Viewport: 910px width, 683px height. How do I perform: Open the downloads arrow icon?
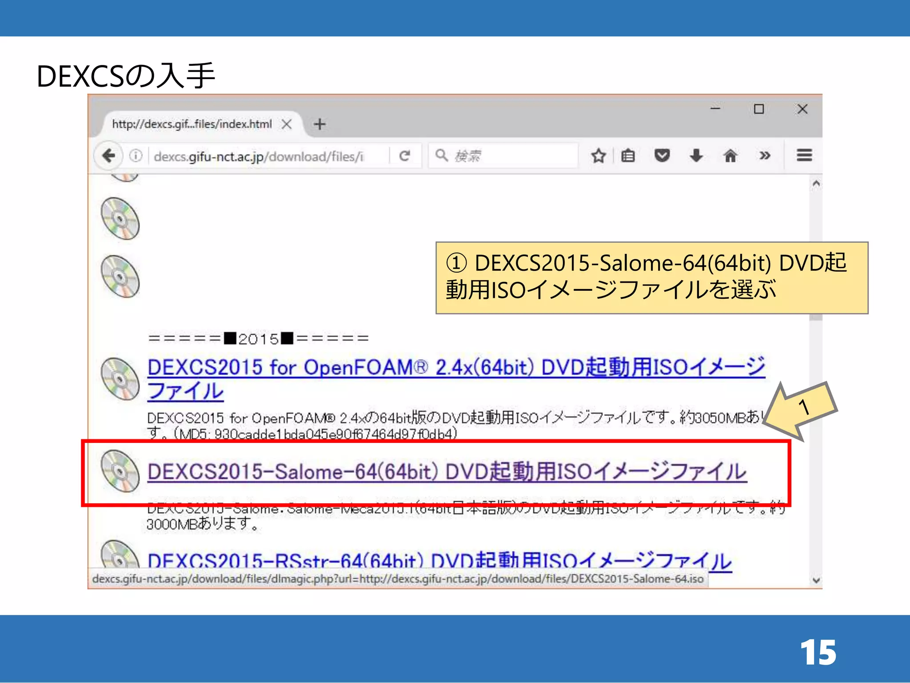[696, 156]
